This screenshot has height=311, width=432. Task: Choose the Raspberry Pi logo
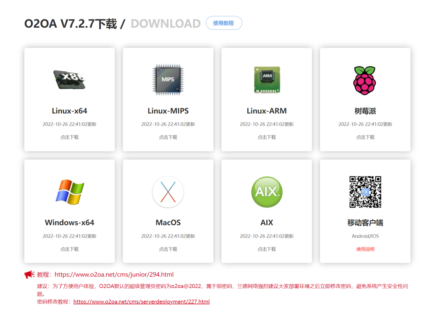click(365, 80)
